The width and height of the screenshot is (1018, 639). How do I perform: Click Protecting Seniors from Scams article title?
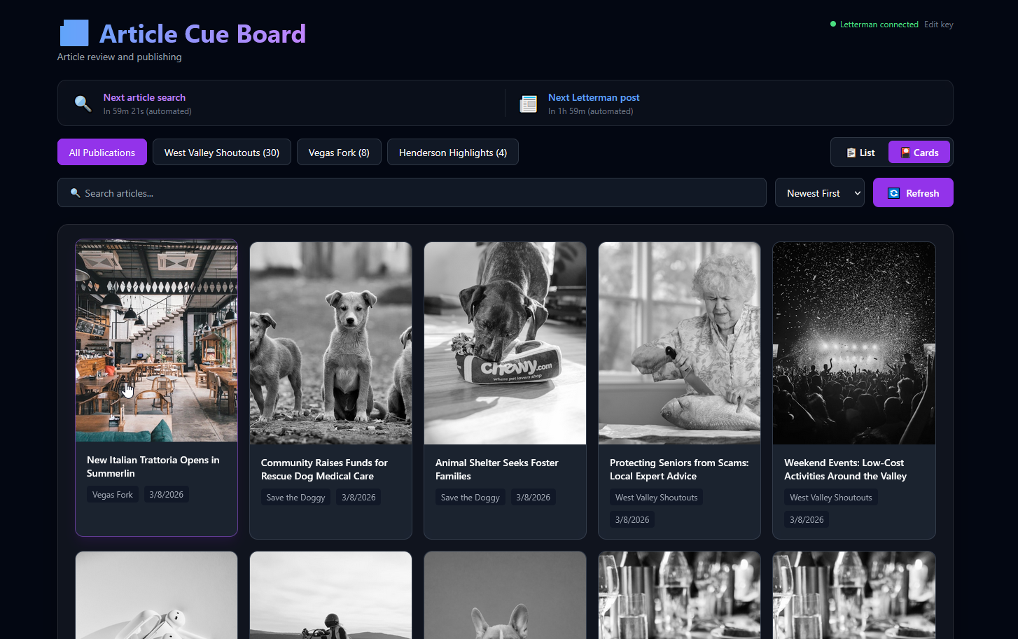click(x=678, y=470)
